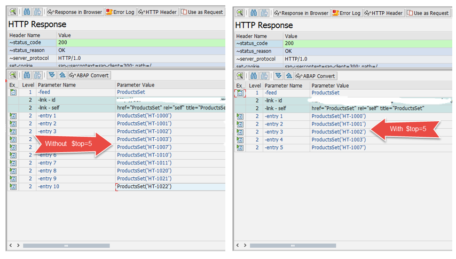Click Expand All icon in left panel

coord(52,75)
